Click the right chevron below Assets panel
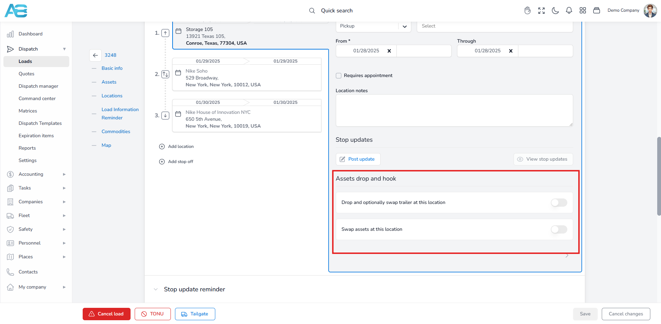The height and width of the screenshot is (324, 661). pyautogui.click(x=567, y=256)
